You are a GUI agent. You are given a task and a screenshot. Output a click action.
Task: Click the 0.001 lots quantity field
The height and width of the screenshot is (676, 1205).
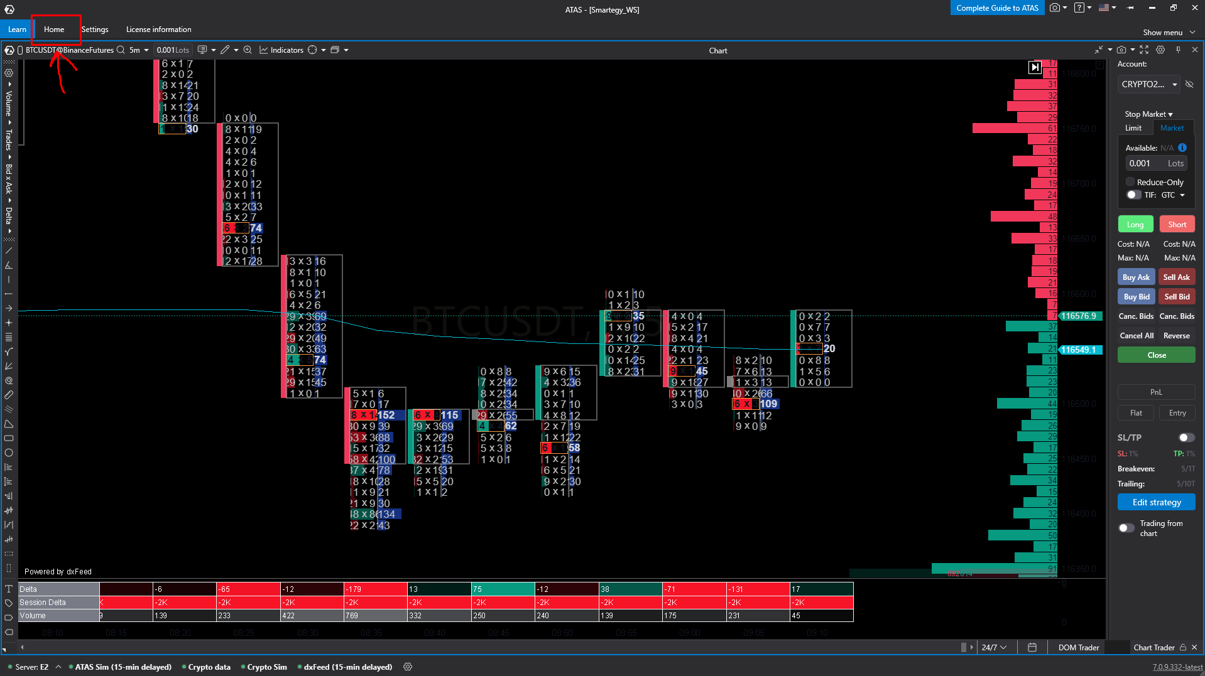point(1146,163)
